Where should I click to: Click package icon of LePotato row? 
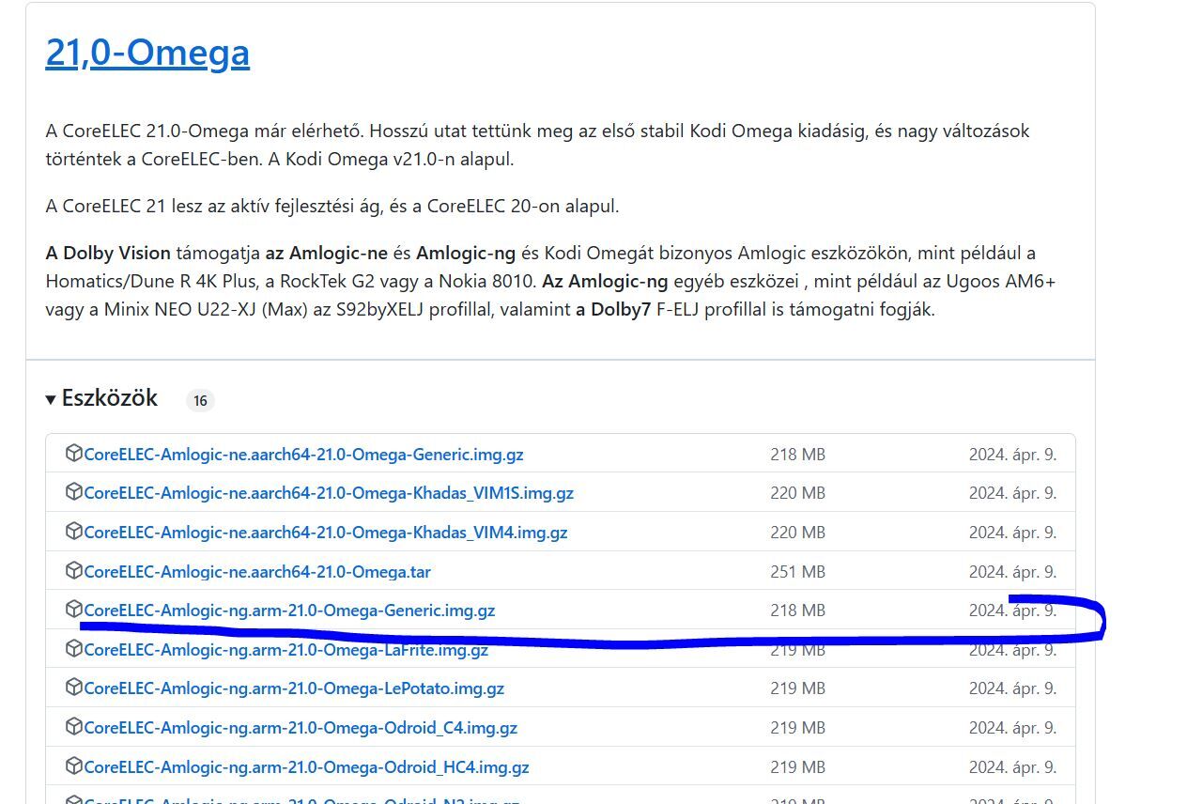[73, 688]
